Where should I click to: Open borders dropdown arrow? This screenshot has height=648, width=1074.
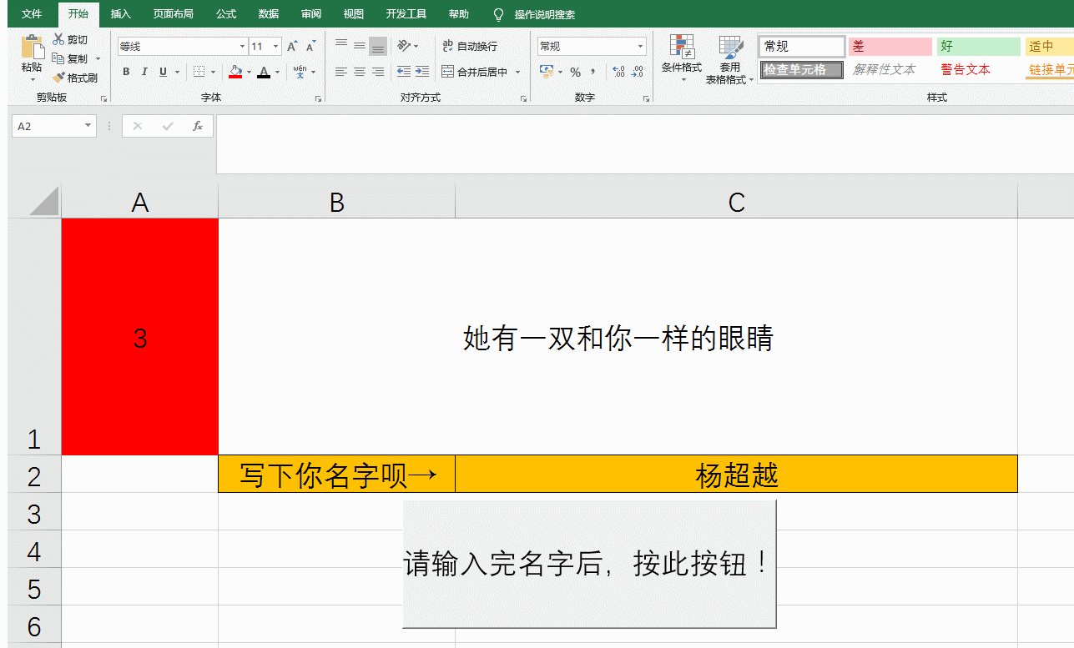click(213, 72)
